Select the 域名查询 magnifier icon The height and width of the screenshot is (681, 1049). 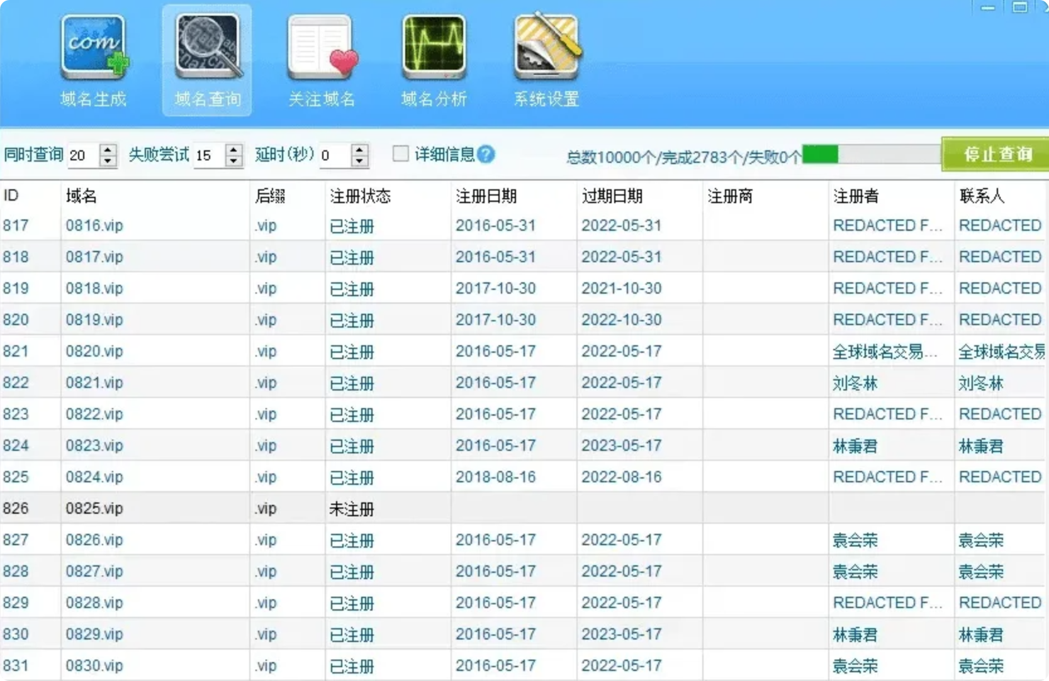tap(207, 60)
